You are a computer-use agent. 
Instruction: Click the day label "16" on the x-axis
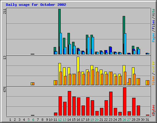[x=78, y=120]
